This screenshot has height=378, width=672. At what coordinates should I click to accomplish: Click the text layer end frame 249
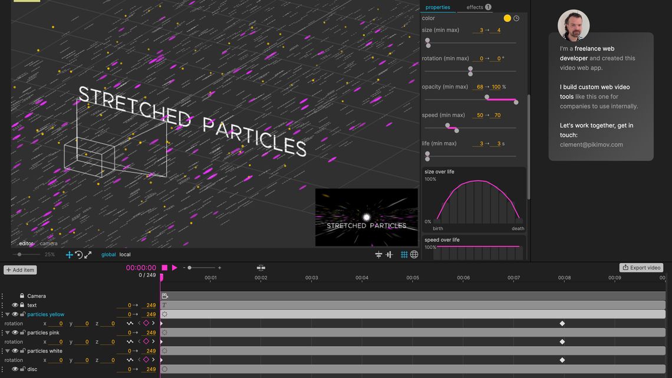149,305
